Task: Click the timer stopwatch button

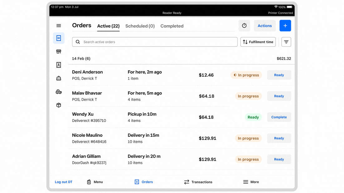Action: 244,26
